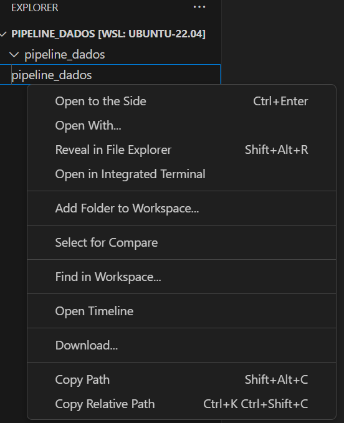Click the Shift+Alt+C shortcut hint

pyautogui.click(x=277, y=380)
